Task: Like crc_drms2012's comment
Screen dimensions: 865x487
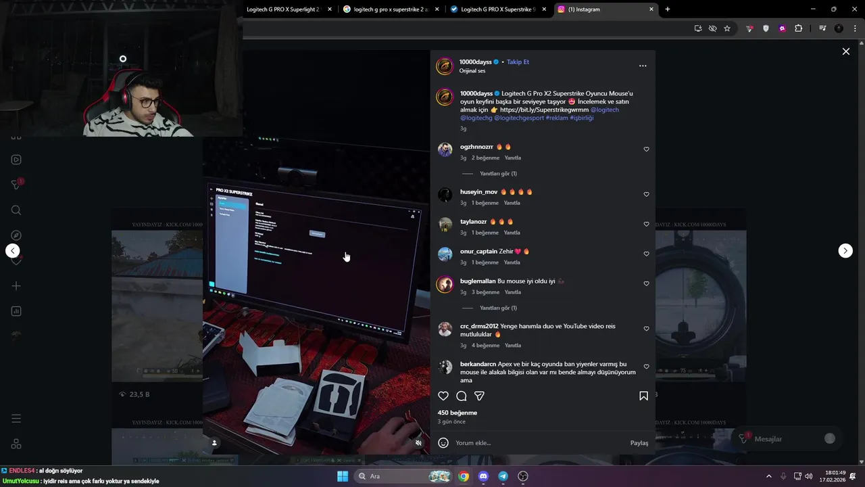Action: pos(646,329)
